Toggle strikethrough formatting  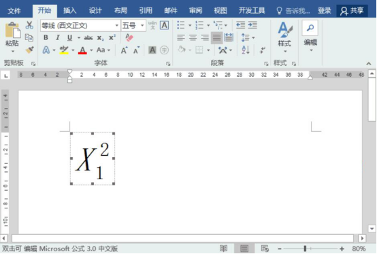(x=88, y=38)
